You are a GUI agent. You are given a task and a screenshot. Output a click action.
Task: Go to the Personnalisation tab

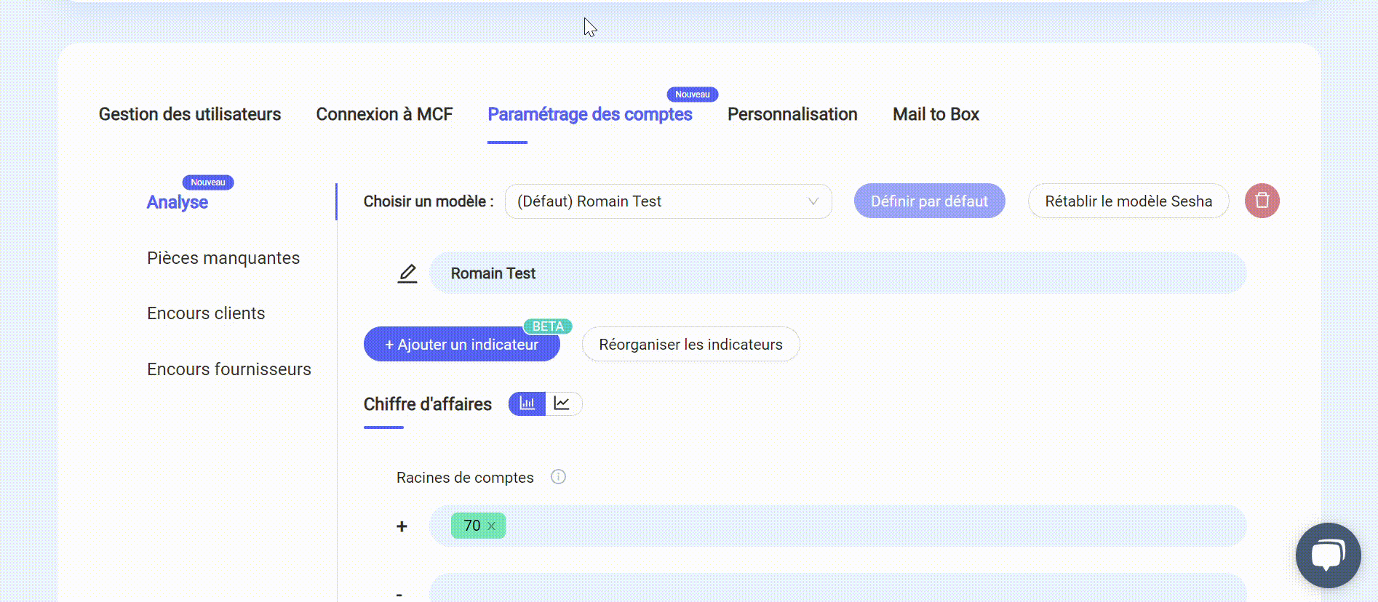pos(792,114)
